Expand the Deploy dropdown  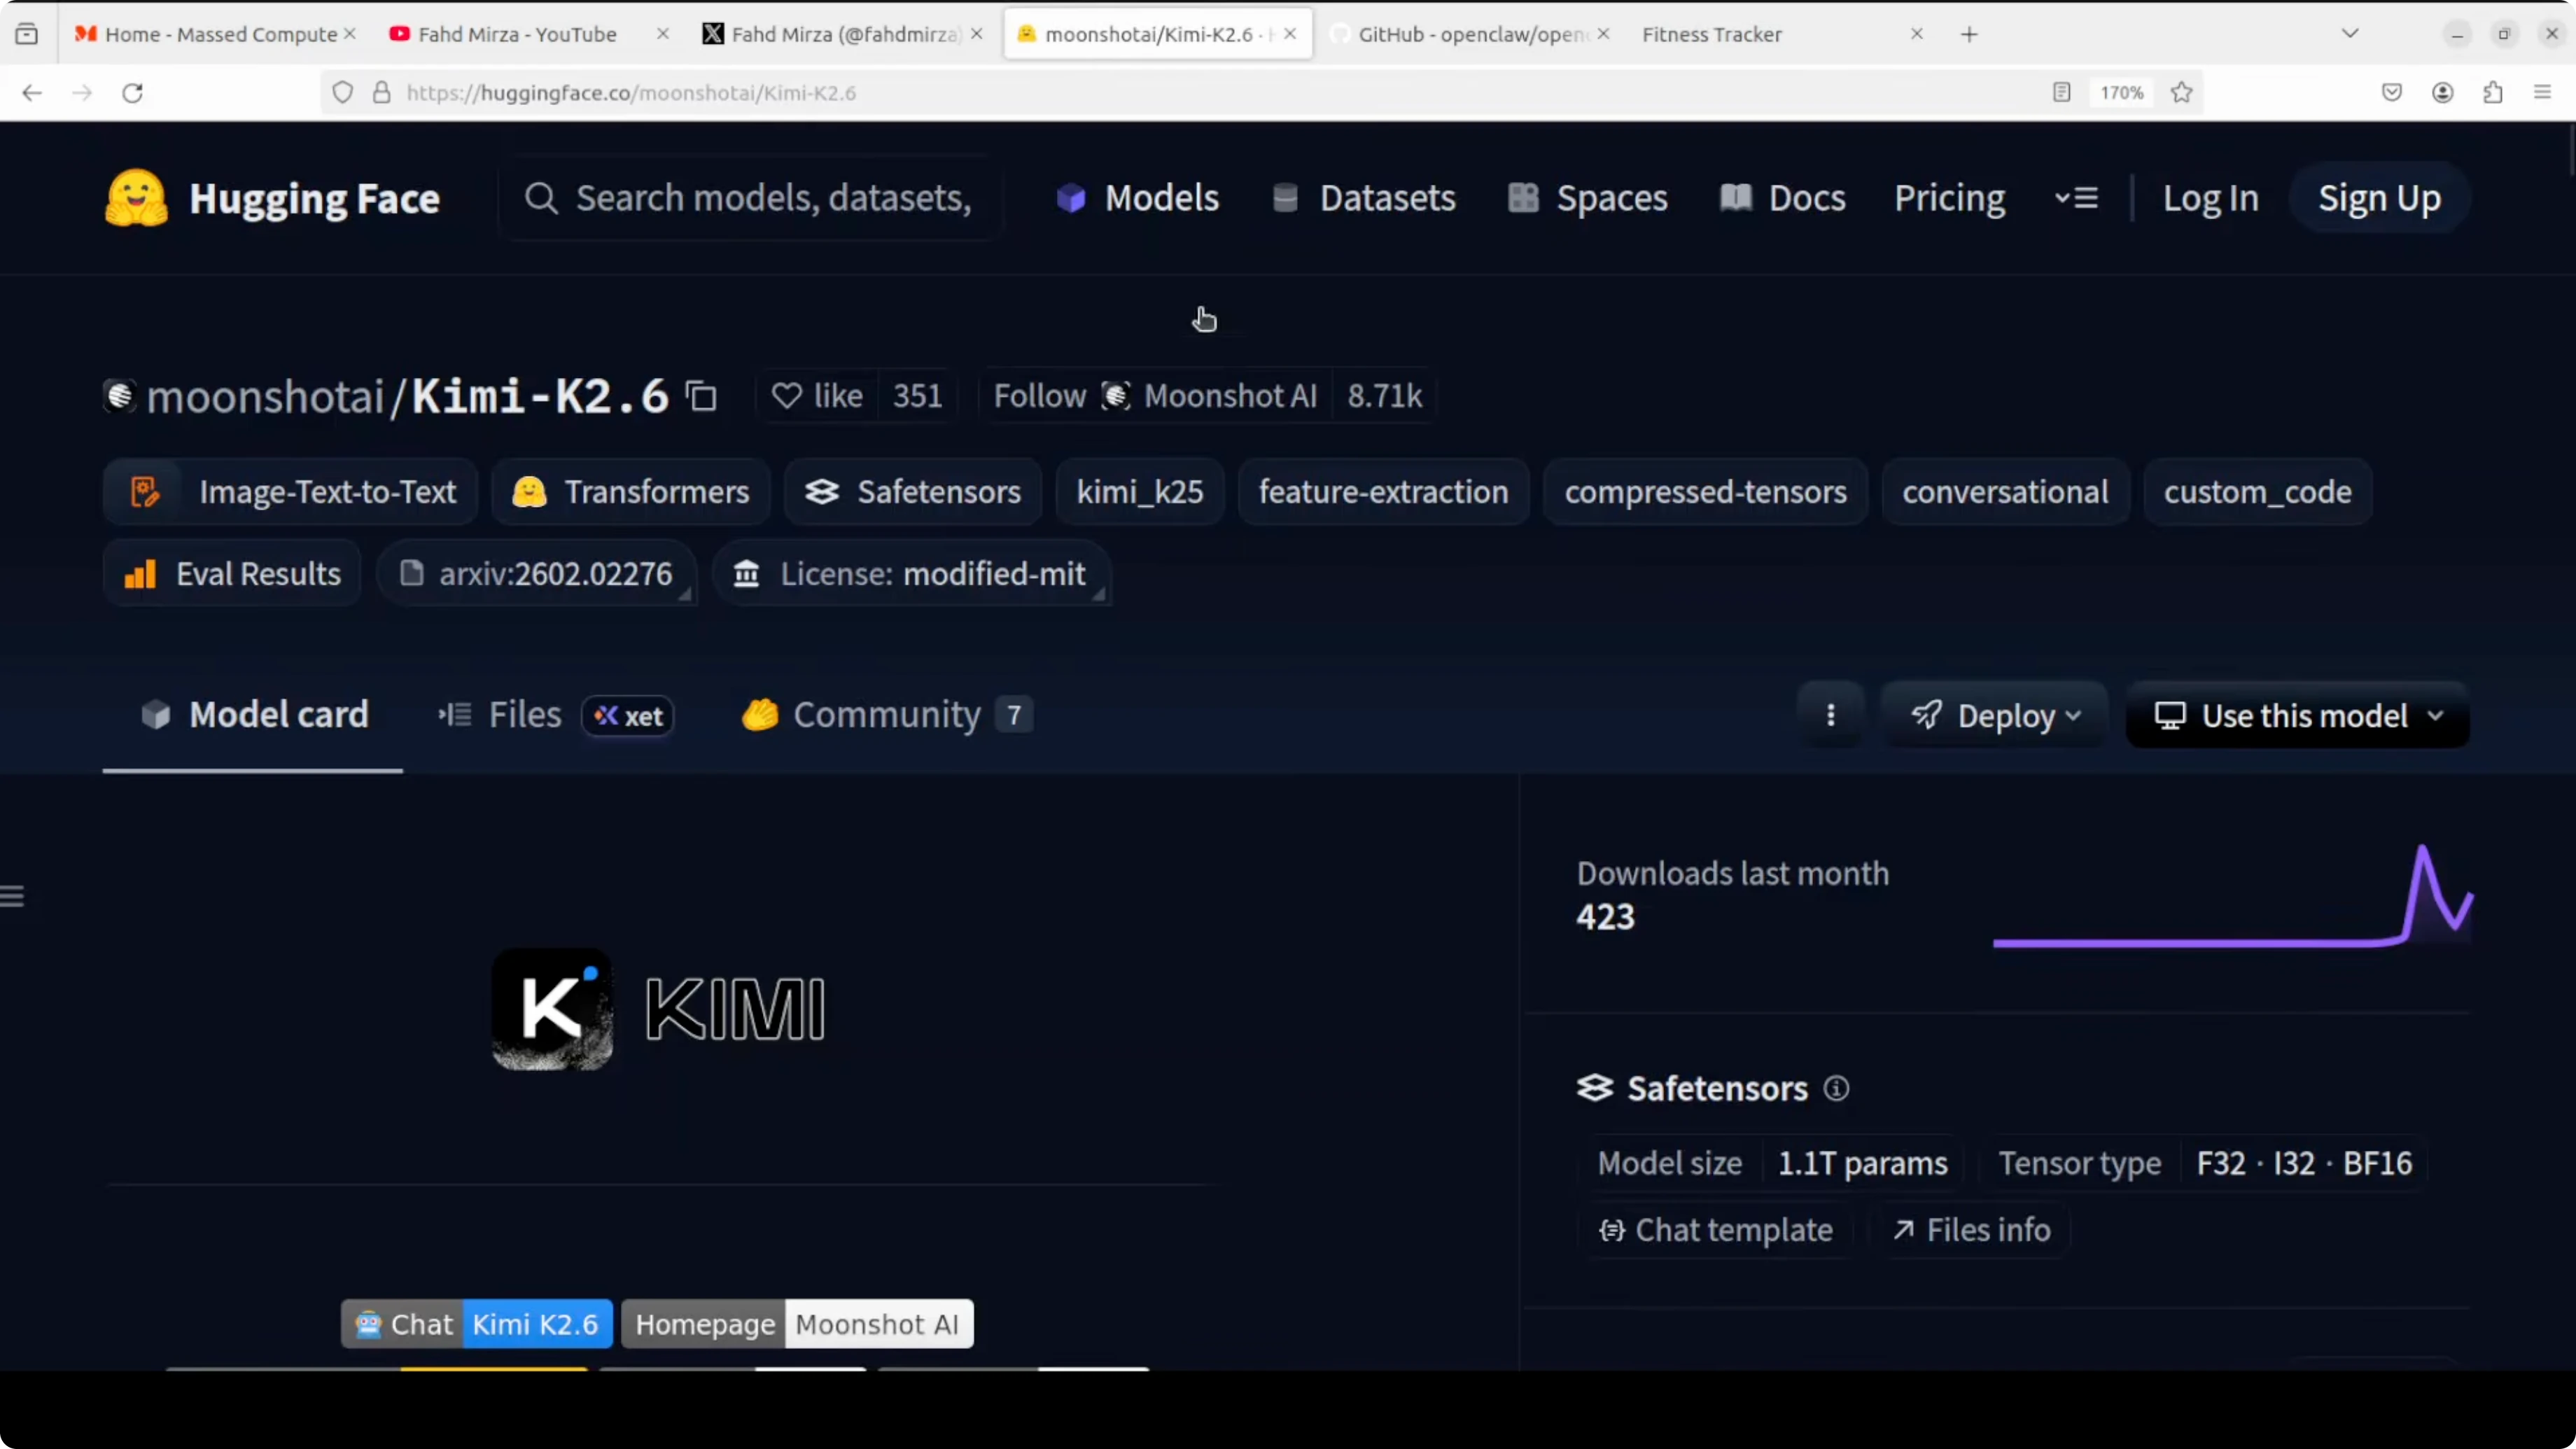pyautogui.click(x=1995, y=715)
